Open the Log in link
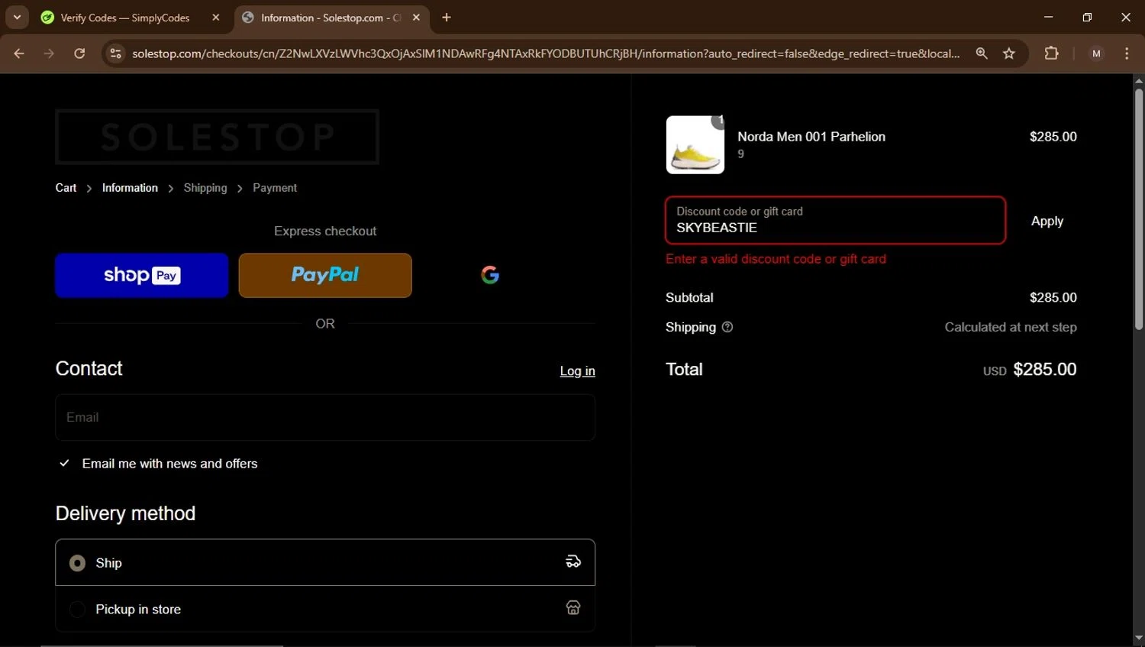The height and width of the screenshot is (647, 1145). (x=577, y=371)
